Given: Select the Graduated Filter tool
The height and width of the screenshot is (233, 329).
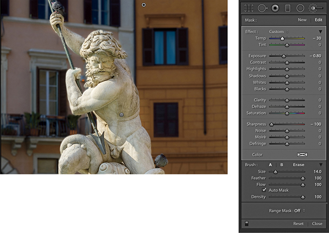Looking at the screenshot, I should [288, 8].
